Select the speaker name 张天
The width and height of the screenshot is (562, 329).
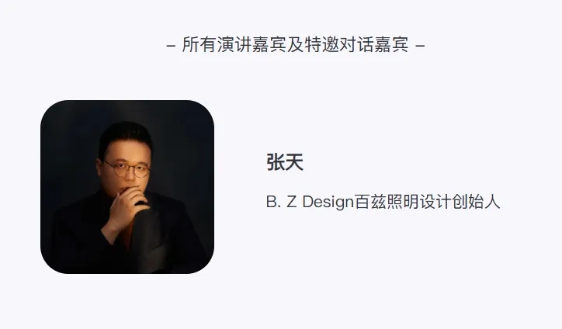coord(285,162)
